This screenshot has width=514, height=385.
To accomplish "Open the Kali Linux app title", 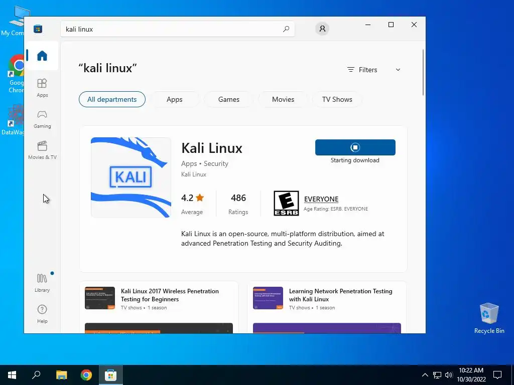I will (212, 148).
